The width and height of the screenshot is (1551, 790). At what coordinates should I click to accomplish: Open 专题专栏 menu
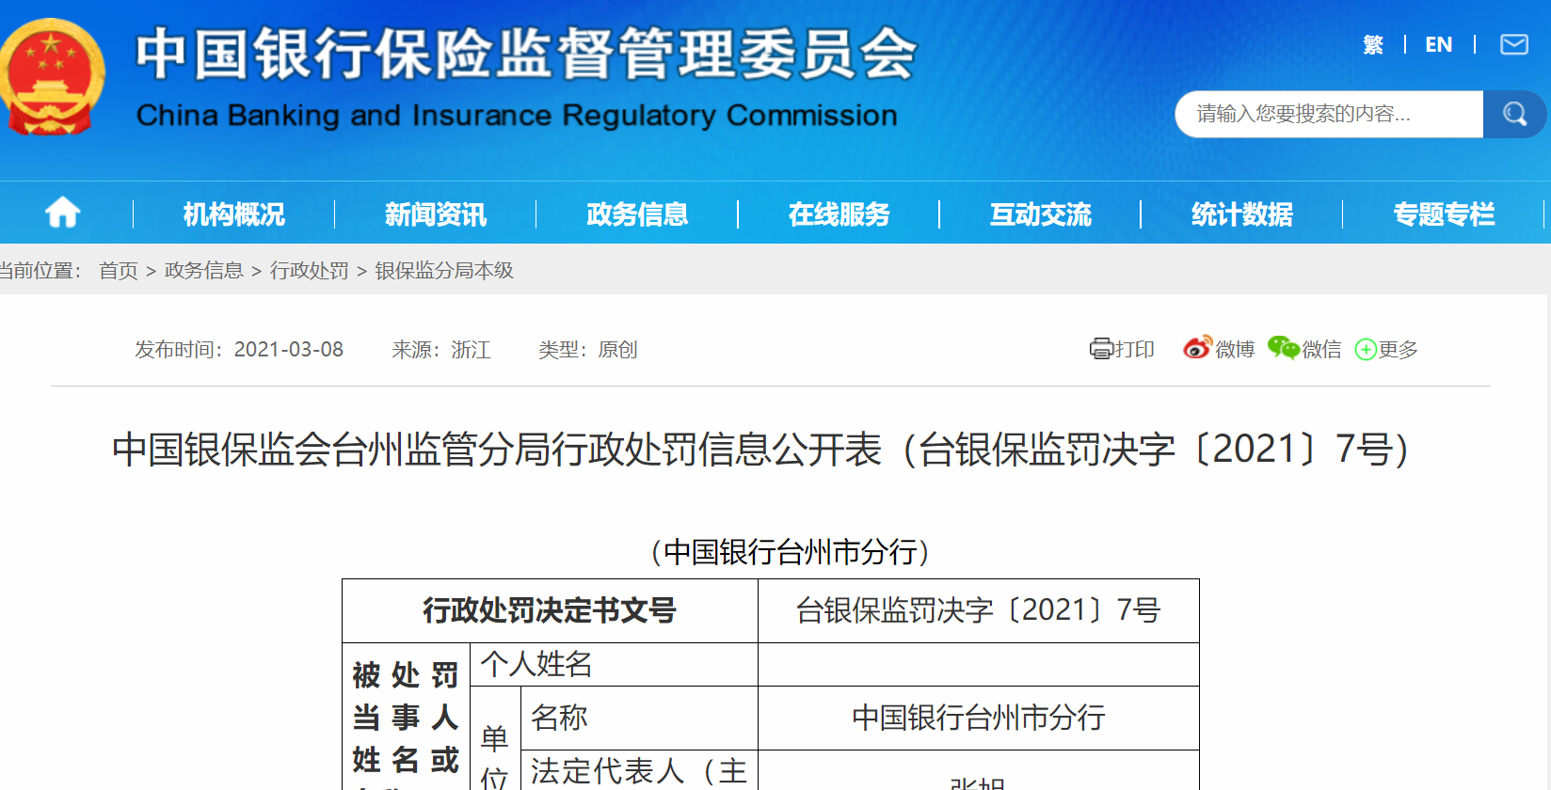(1444, 214)
